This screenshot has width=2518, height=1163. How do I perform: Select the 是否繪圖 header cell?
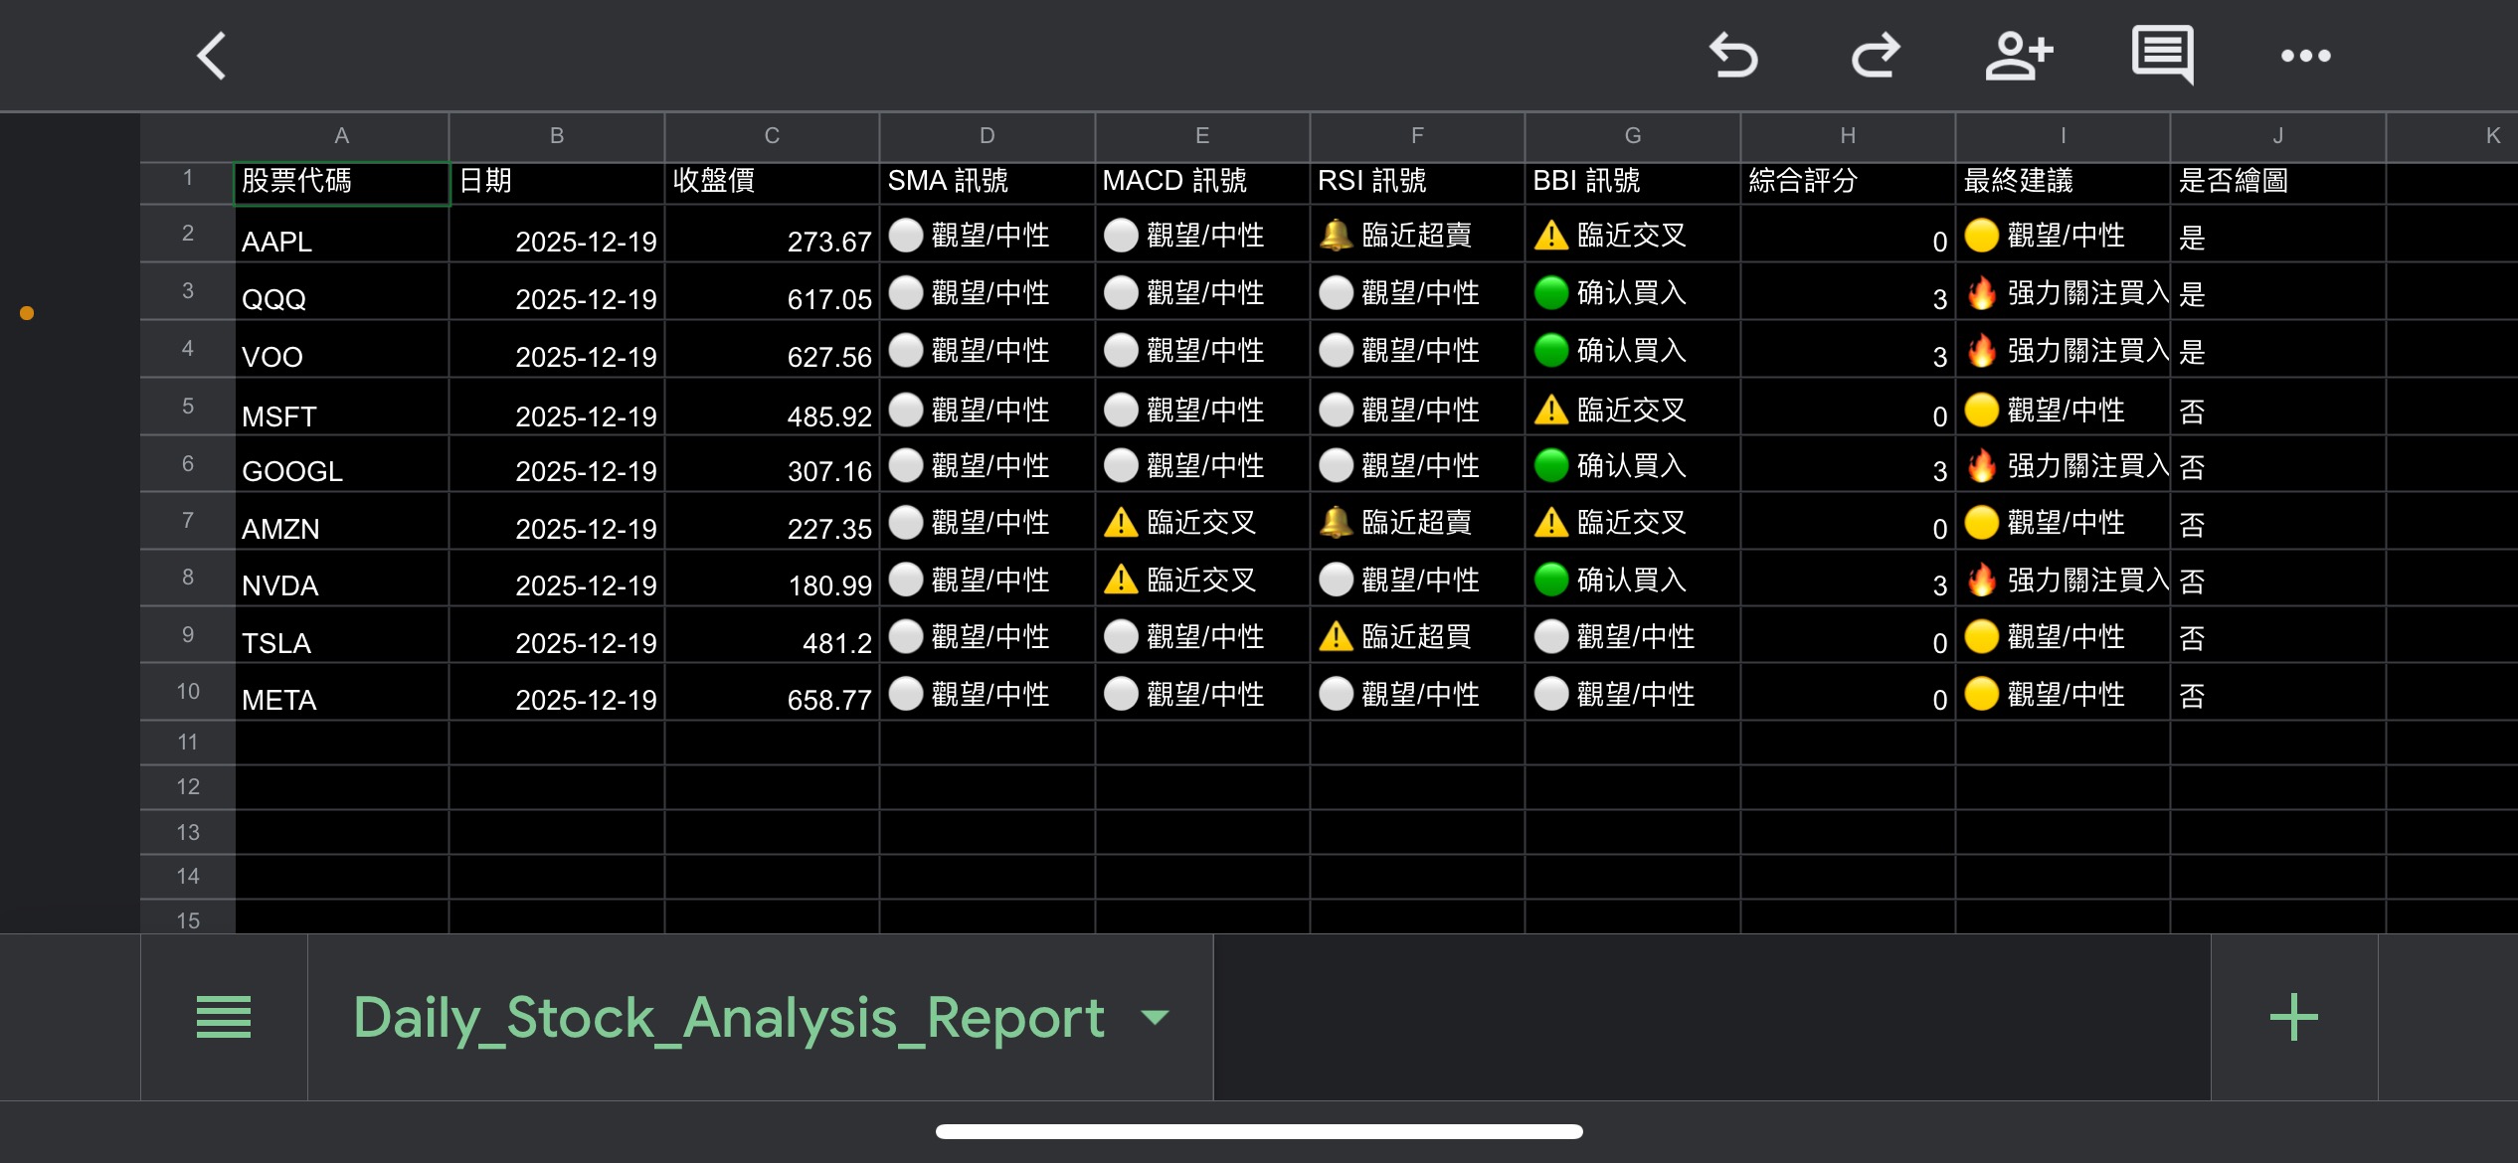click(2278, 183)
